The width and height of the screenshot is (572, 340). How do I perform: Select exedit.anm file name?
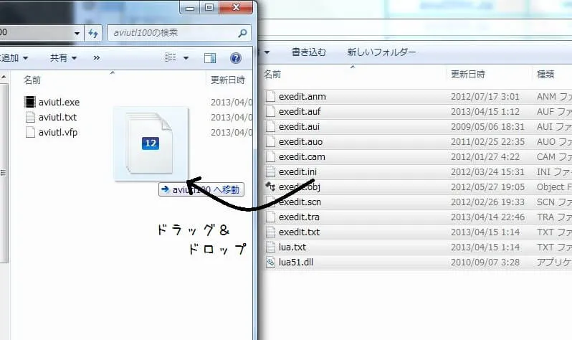[x=302, y=96]
